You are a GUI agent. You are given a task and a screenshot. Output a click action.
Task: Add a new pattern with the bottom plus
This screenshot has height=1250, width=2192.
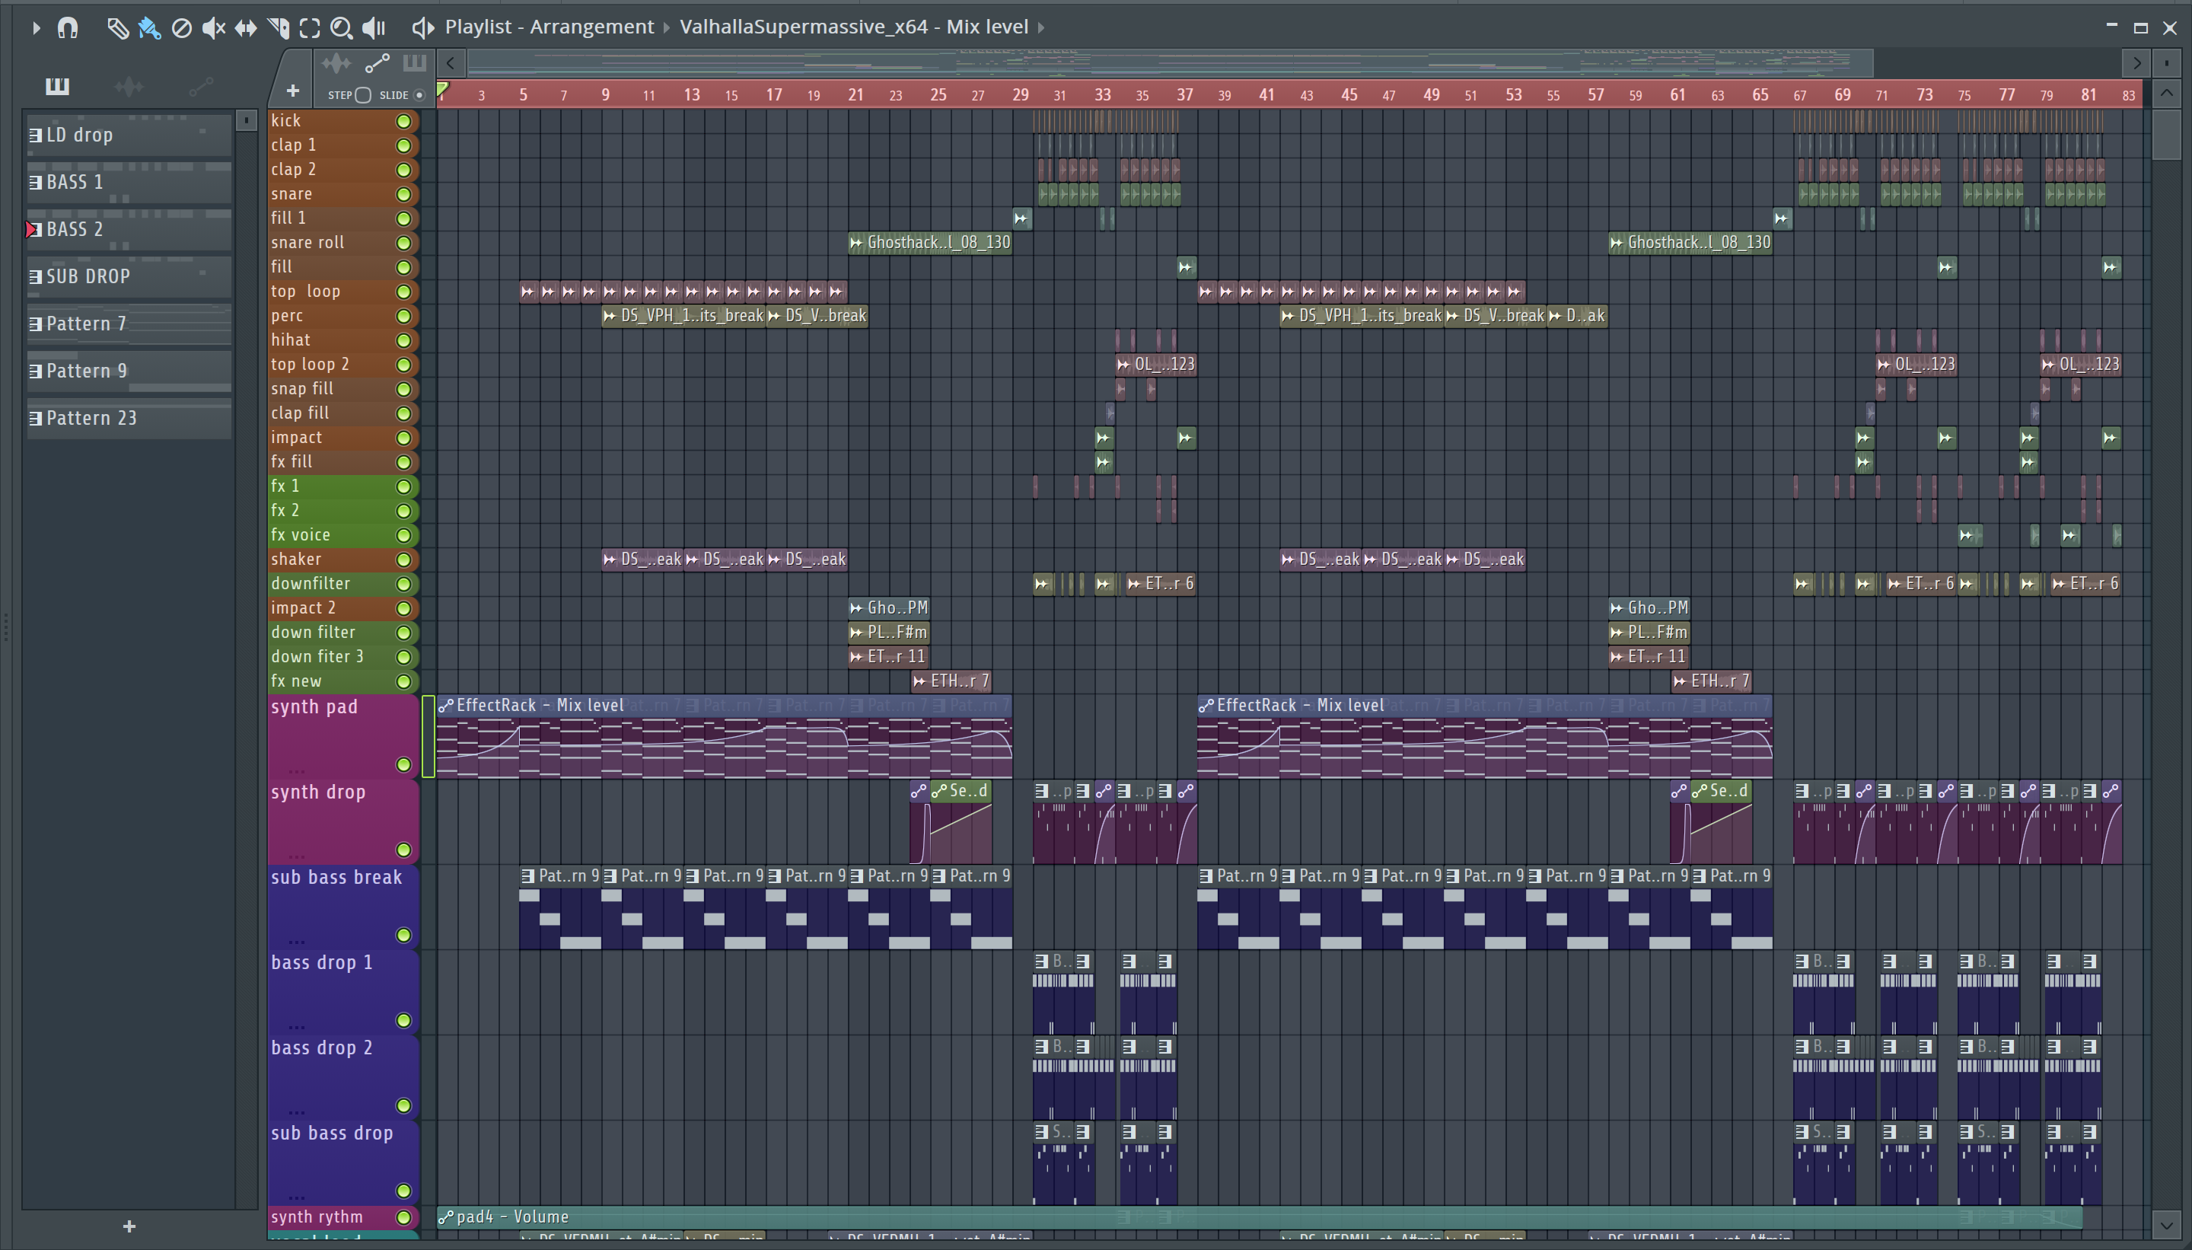pos(129,1226)
